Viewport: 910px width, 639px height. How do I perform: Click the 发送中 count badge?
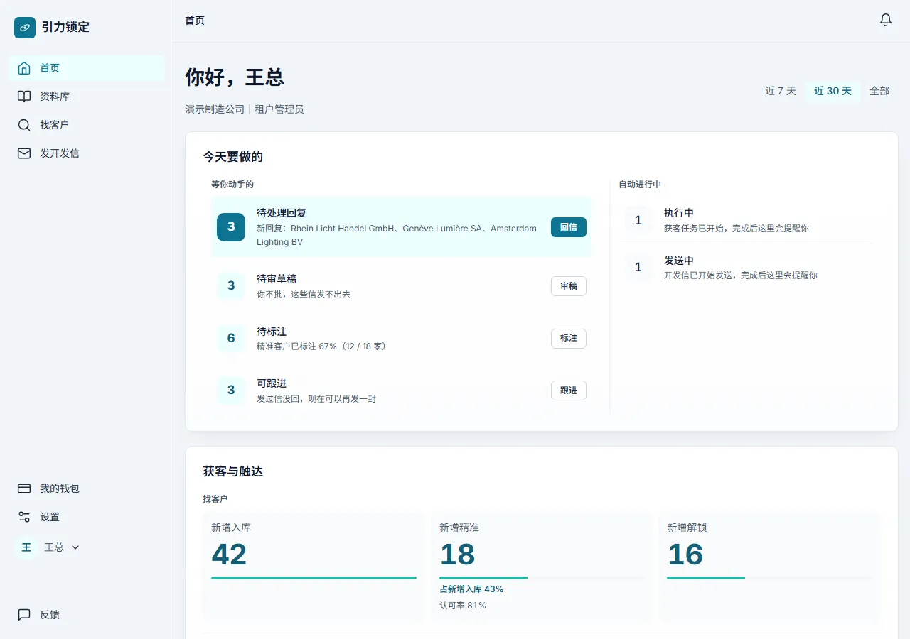click(638, 268)
